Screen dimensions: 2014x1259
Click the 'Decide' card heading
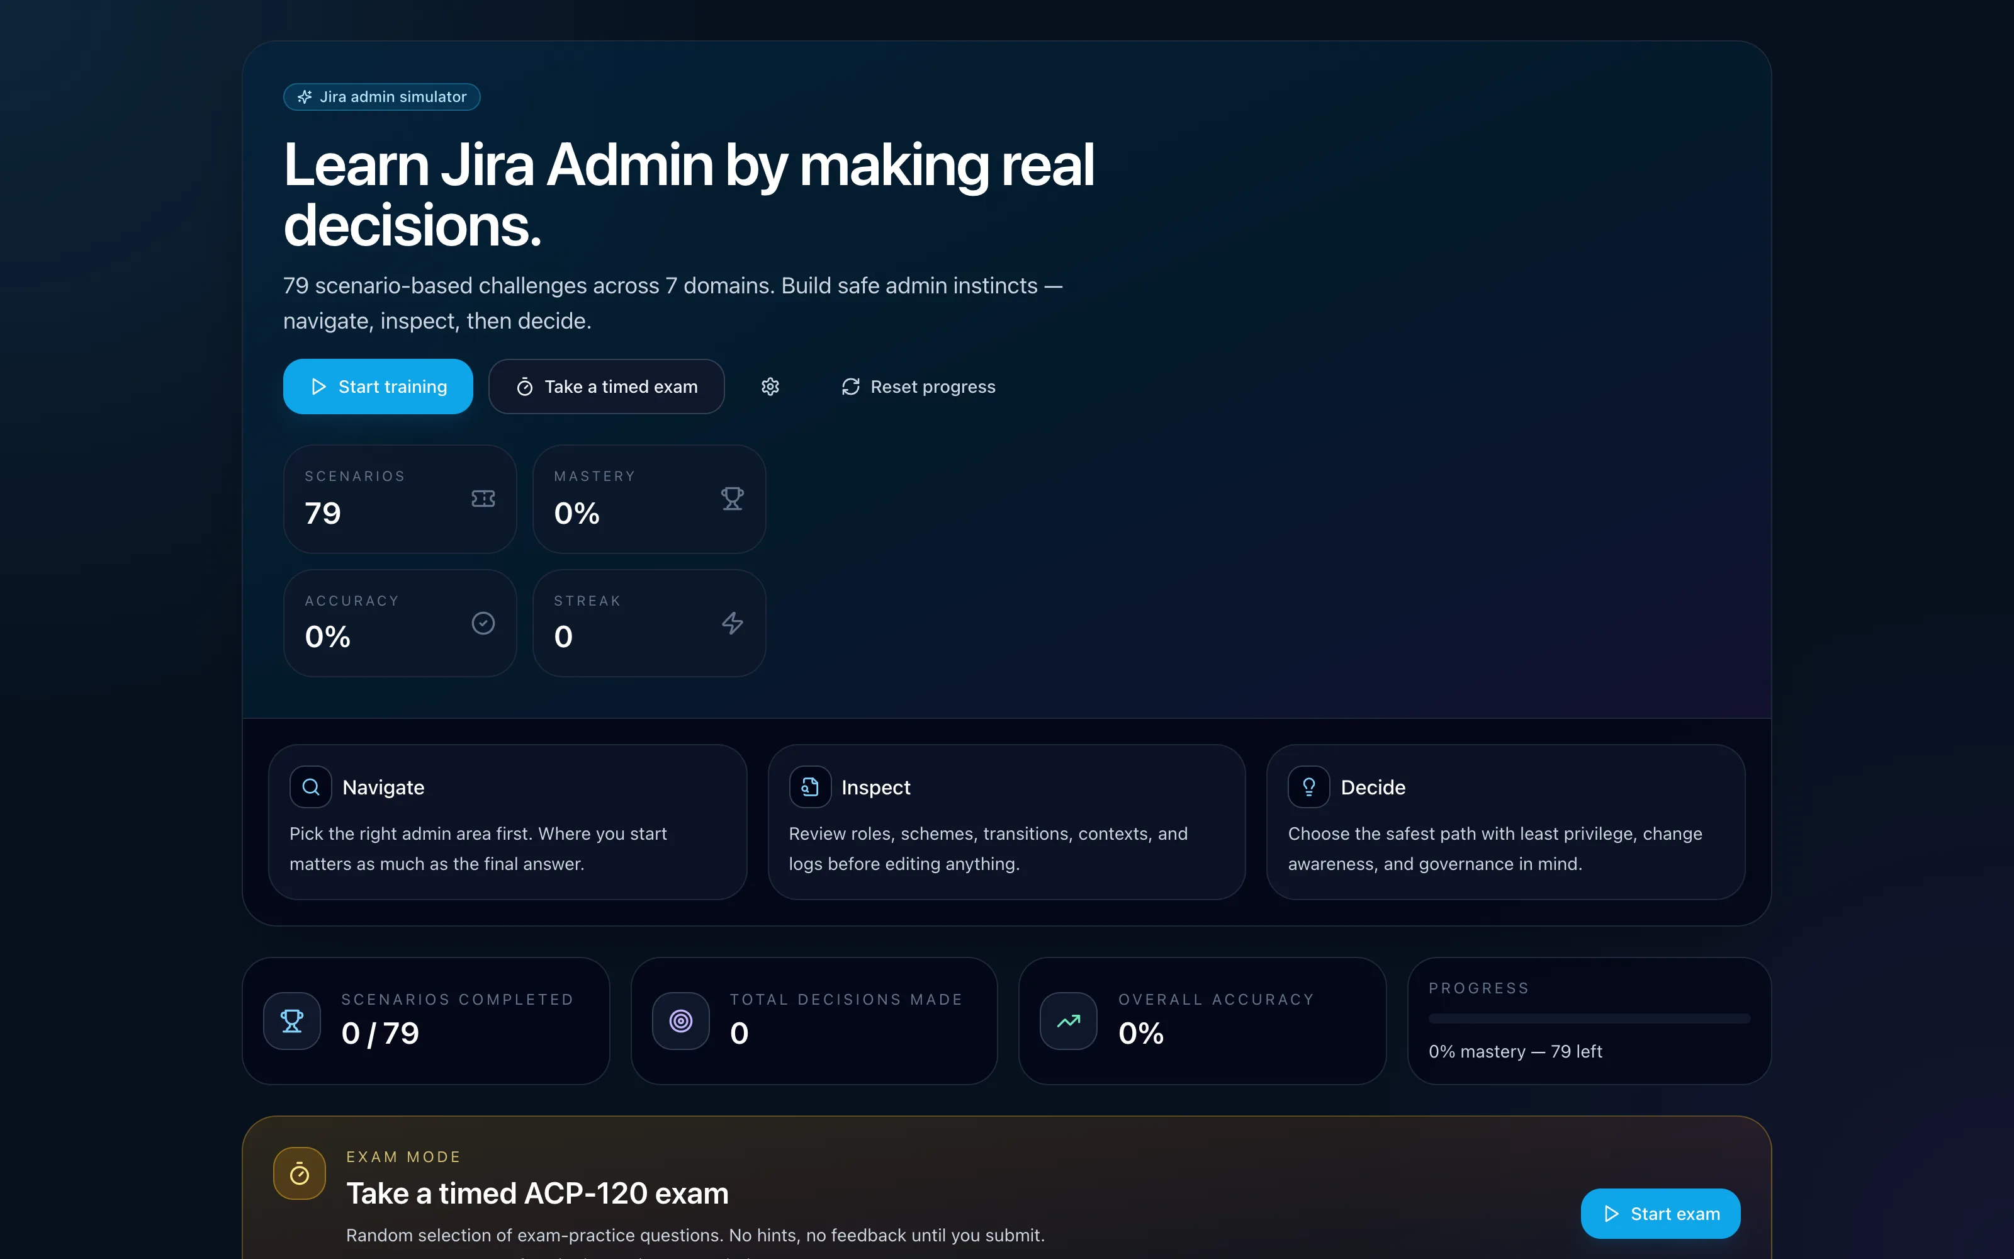(x=1373, y=787)
